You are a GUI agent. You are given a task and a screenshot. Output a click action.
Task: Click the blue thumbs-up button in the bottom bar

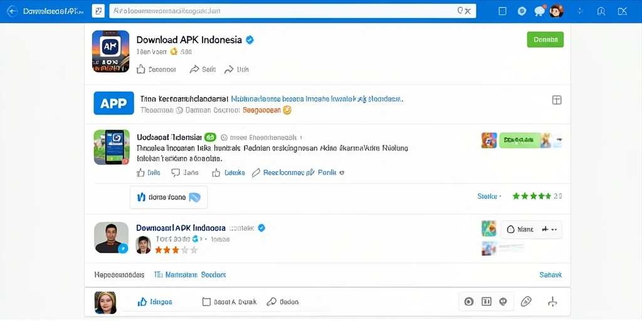(x=155, y=302)
